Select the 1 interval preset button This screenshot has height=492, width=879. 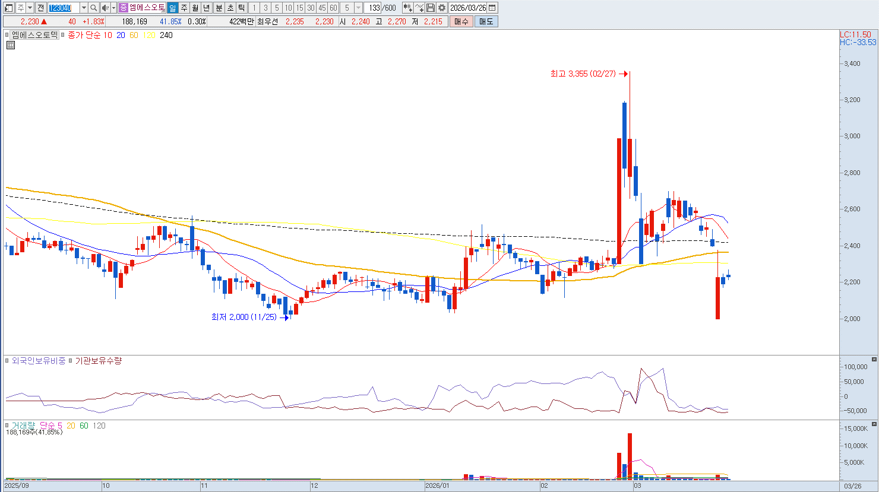tap(254, 8)
